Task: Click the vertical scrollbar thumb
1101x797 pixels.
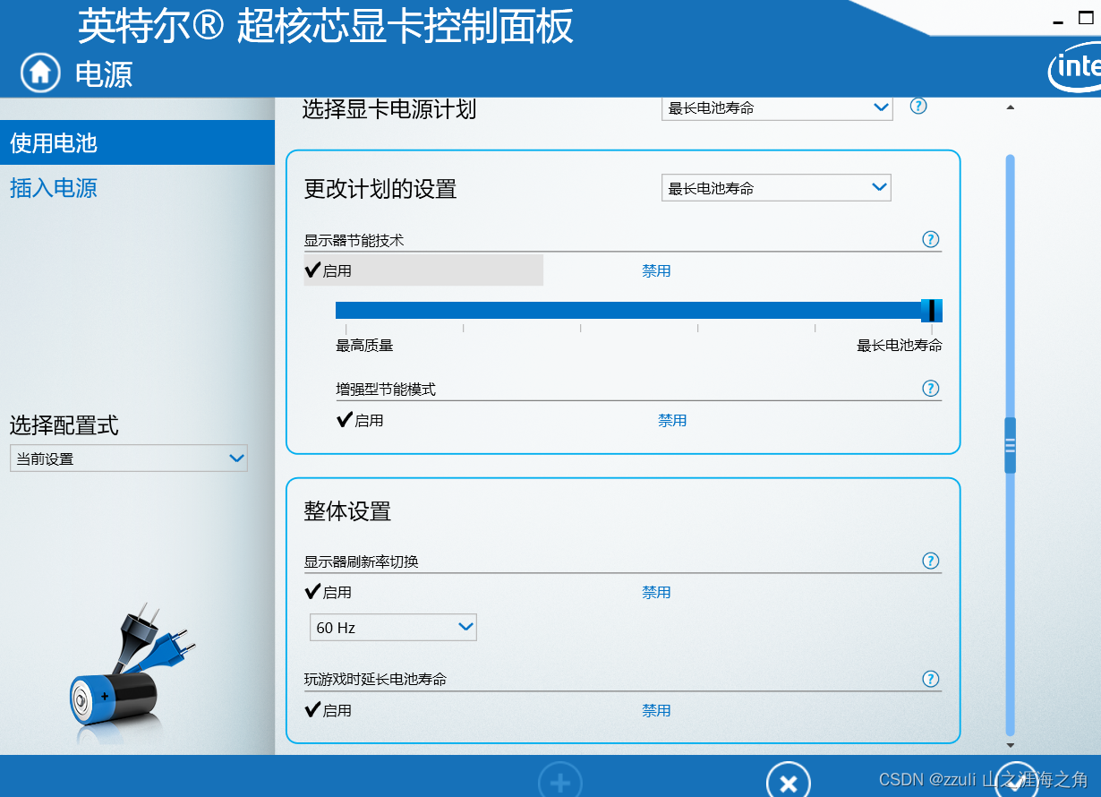Action: pyautogui.click(x=1011, y=445)
